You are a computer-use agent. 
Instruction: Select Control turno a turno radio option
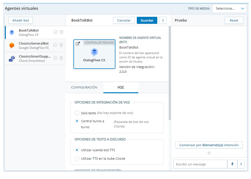pyautogui.click(x=77, y=121)
